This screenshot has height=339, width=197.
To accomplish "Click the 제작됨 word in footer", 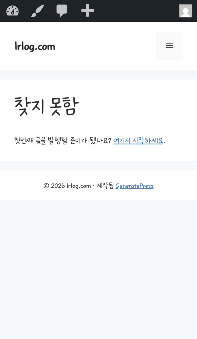I will (x=105, y=186).
